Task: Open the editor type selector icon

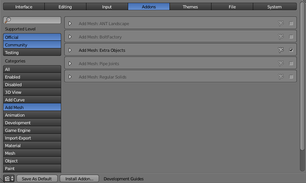Action: tap(9, 178)
